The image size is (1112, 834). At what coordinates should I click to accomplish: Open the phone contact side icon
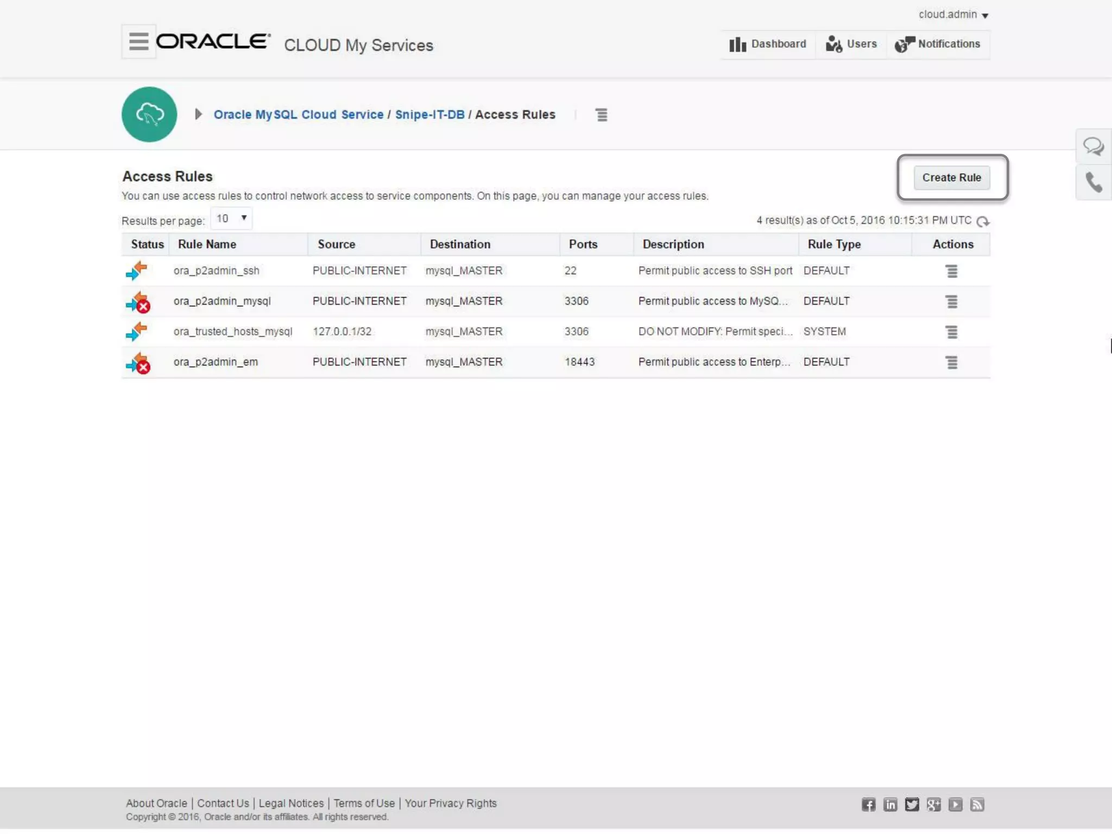click(1094, 182)
